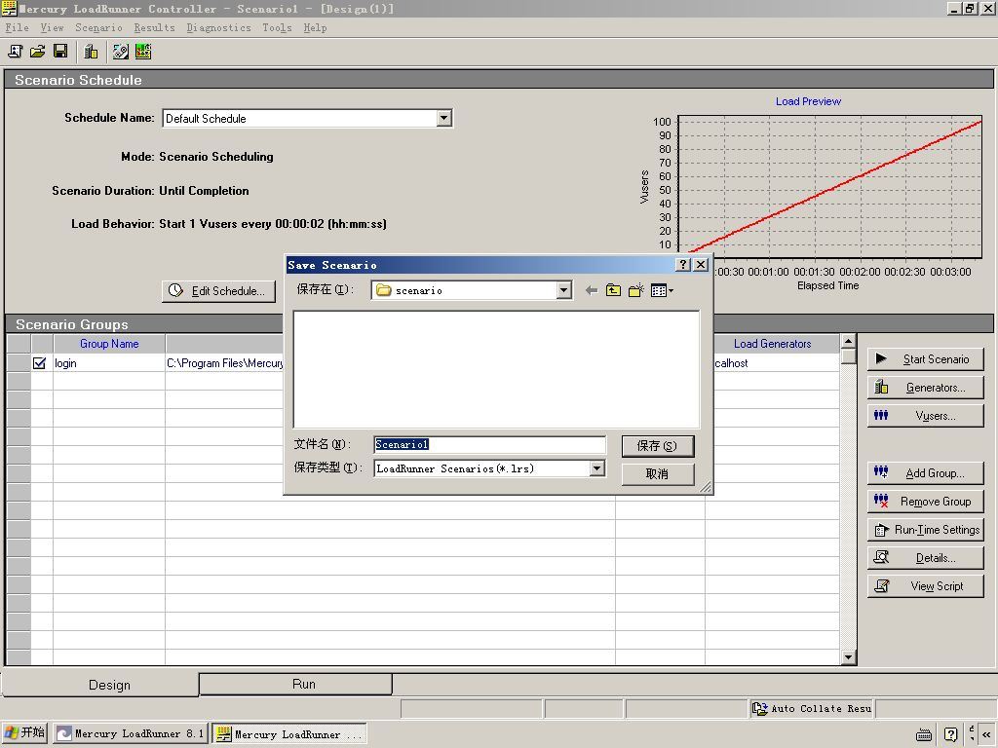Open the Schedule Name dropdown
The width and height of the screenshot is (998, 748).
click(x=444, y=118)
